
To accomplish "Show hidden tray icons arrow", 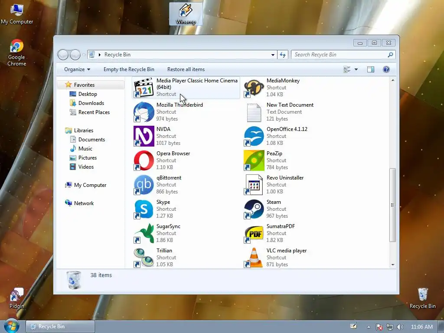I will (369, 327).
